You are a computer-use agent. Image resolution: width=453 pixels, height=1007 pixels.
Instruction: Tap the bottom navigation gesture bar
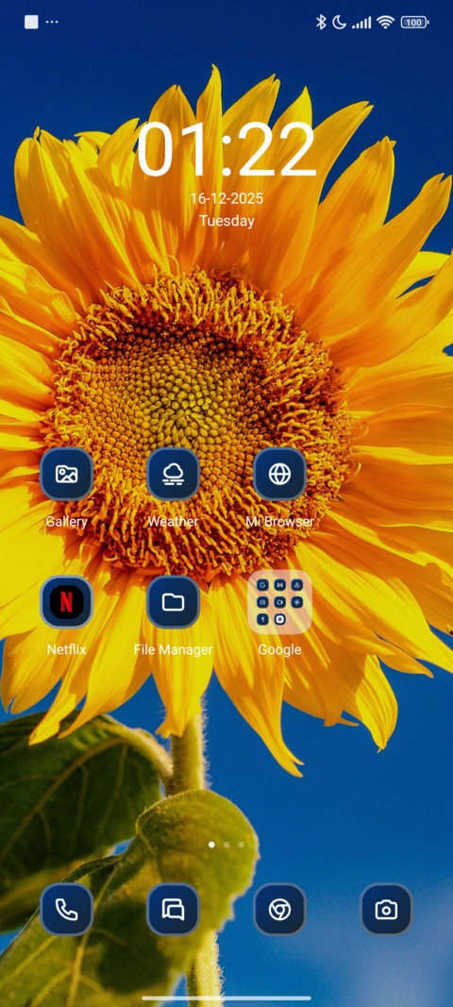(226, 998)
